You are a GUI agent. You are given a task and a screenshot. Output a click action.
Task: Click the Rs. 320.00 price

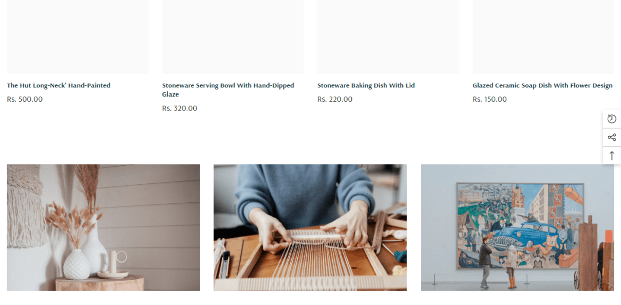point(179,108)
